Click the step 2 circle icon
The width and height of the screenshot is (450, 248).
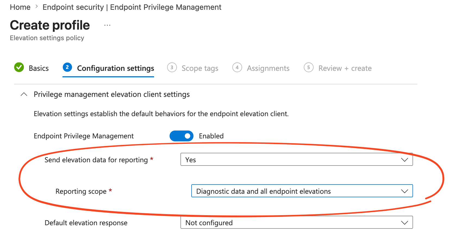67,67
